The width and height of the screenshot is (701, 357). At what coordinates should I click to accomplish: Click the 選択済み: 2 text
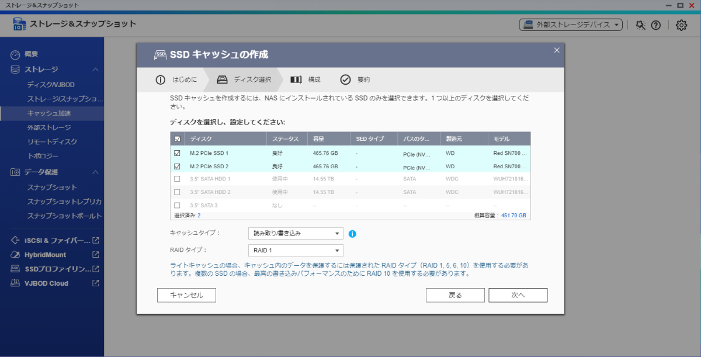[x=188, y=216]
